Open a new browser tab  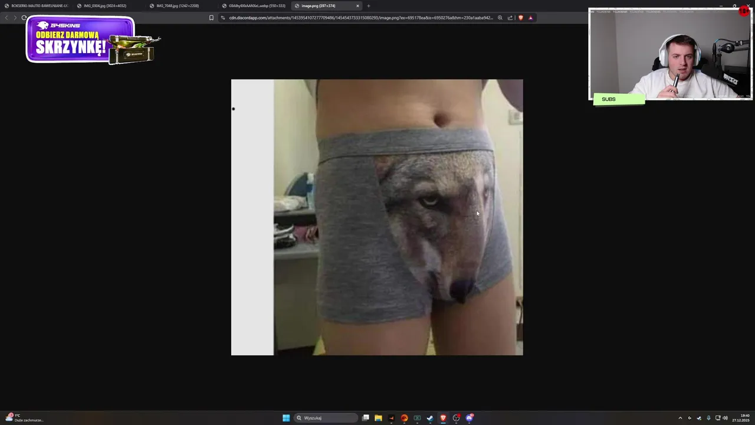369,6
